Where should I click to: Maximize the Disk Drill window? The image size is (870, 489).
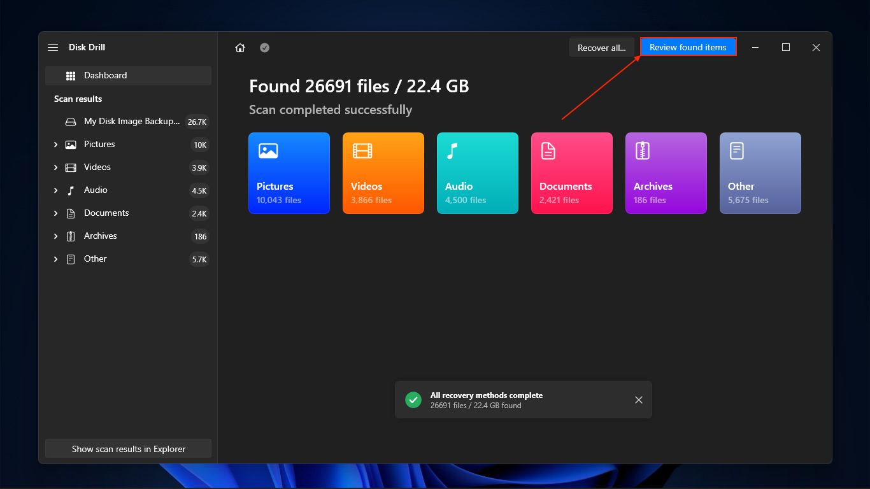[786, 48]
